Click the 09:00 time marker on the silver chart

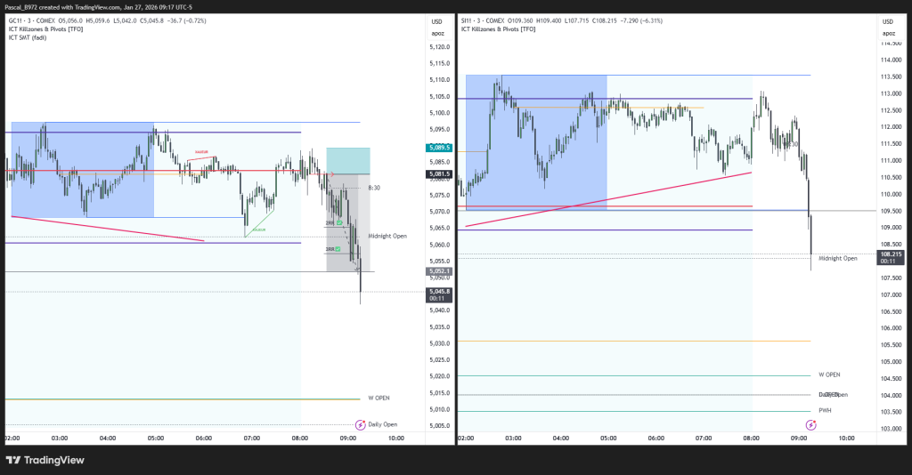tap(799, 439)
